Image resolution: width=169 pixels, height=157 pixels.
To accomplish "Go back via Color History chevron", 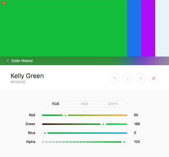I will 8,61.
